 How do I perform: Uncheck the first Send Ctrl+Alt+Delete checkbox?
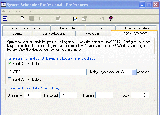coord(9,64)
